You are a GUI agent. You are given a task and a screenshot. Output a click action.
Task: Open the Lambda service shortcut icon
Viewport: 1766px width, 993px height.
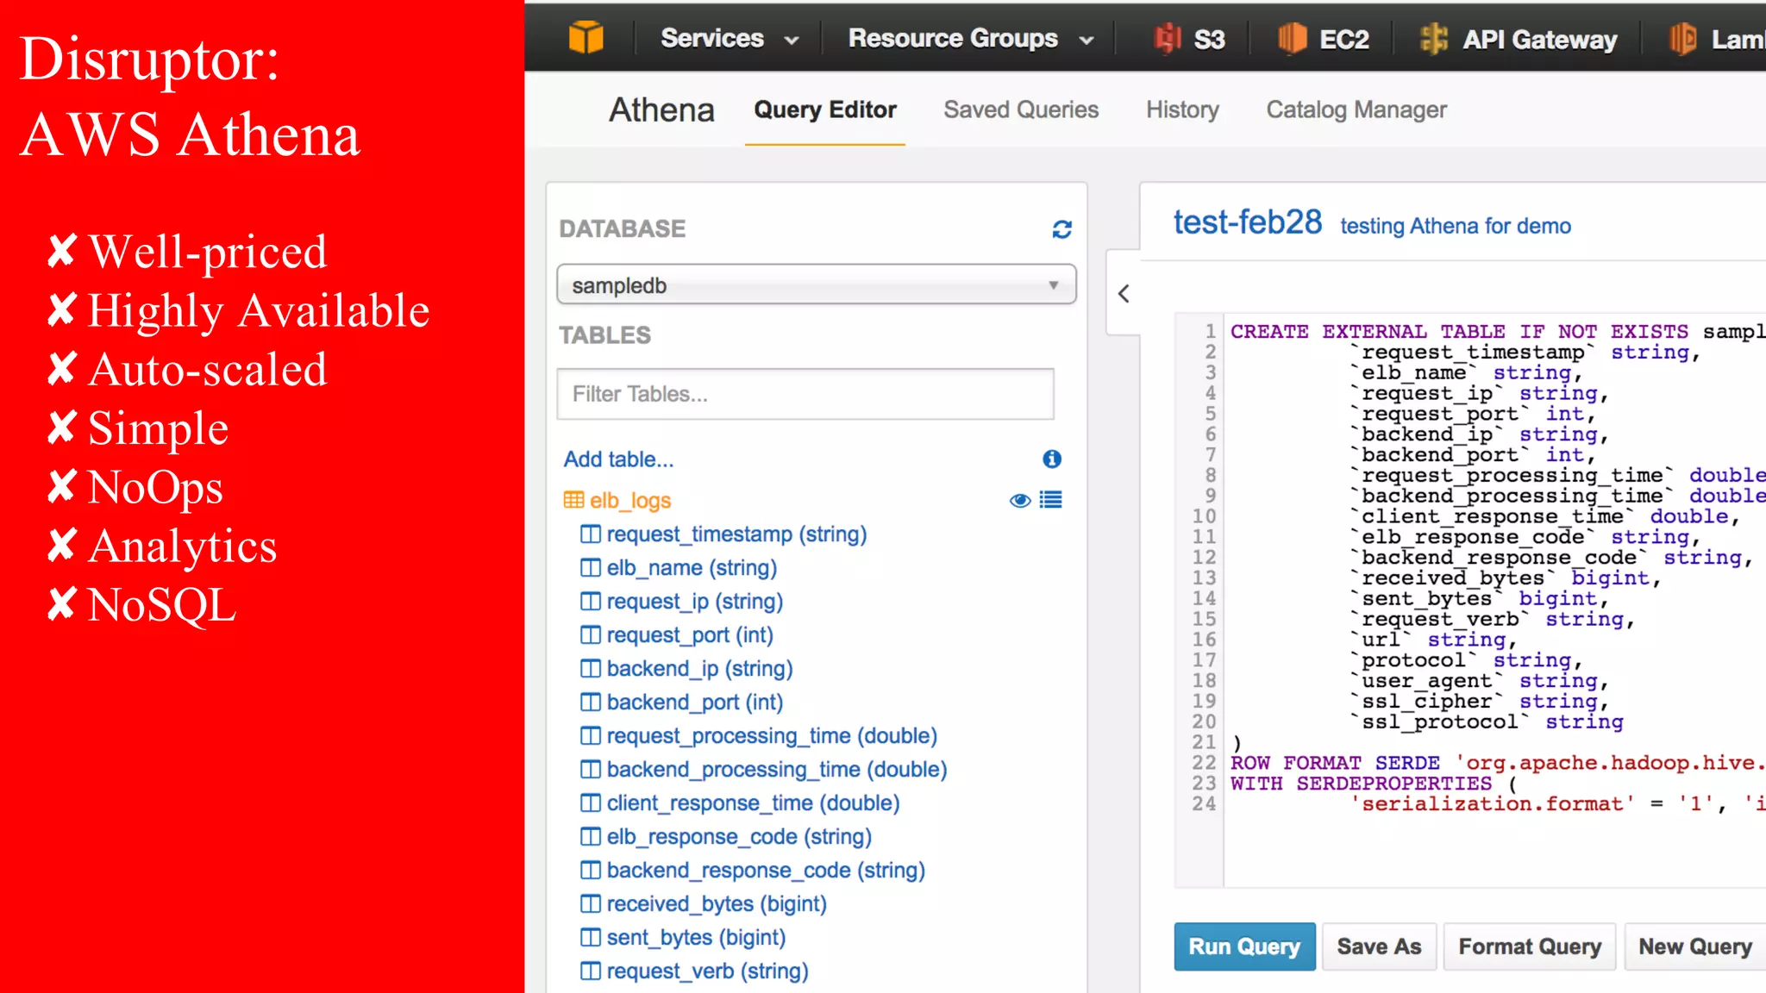(1683, 39)
